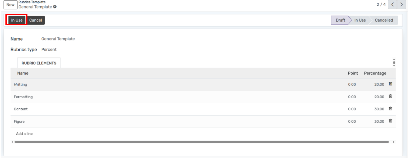Select the Cancelled status stage
The width and height of the screenshot is (412, 162).
point(384,20)
